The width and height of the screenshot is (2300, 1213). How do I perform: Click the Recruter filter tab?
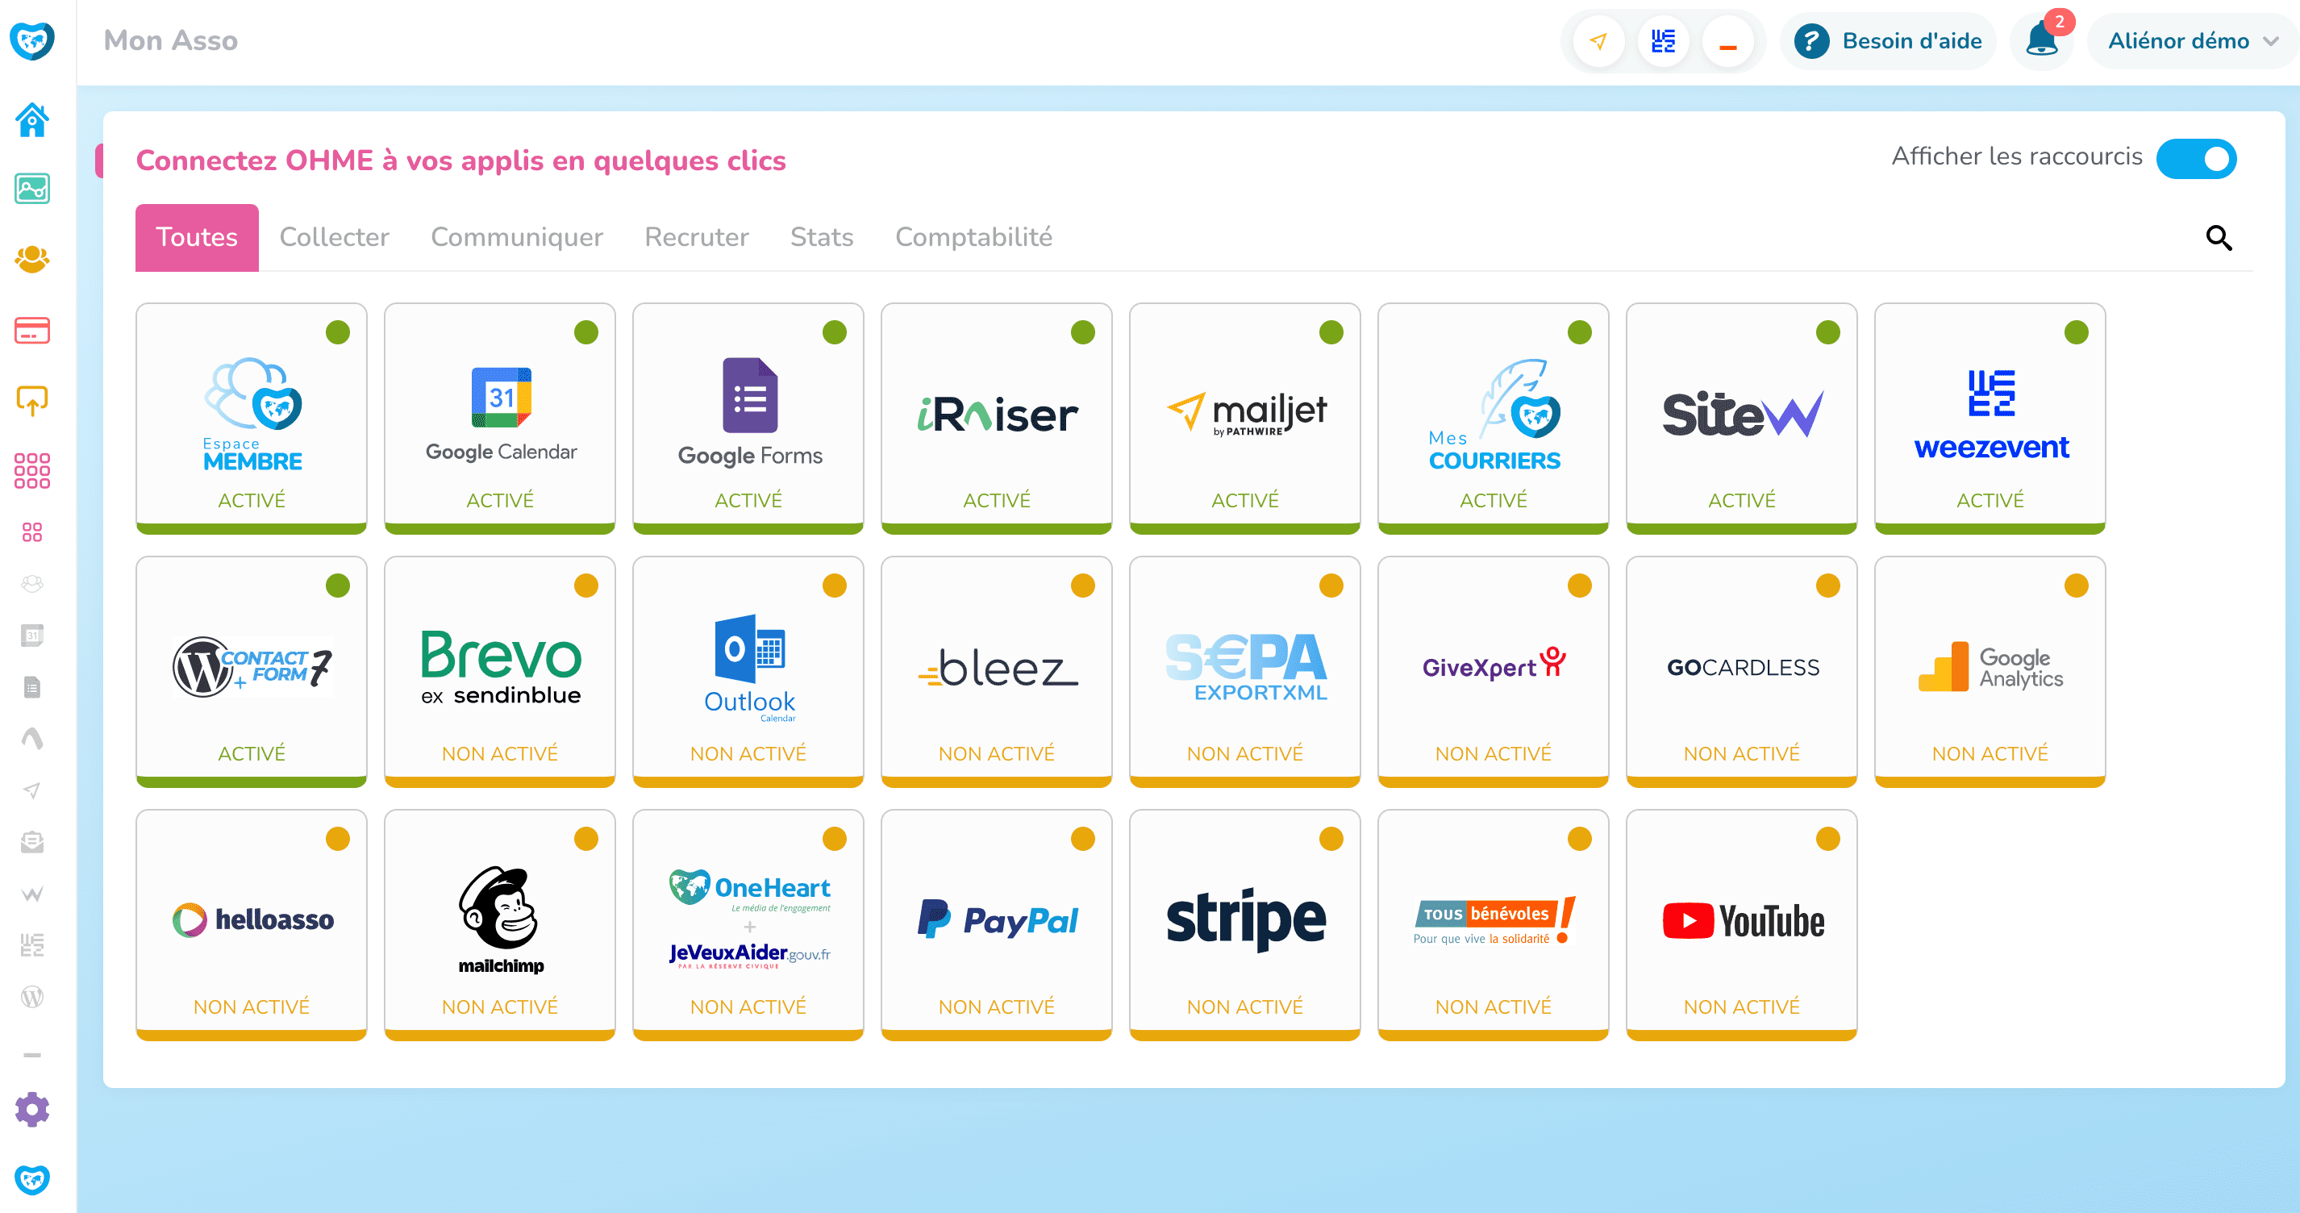[x=697, y=236]
